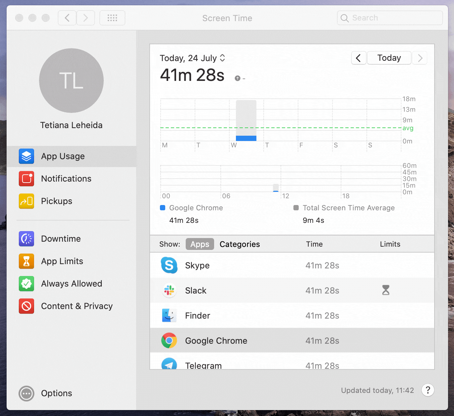Screen dimensions: 454x416
Task: Click the Finder app icon
Action: tap(169, 315)
